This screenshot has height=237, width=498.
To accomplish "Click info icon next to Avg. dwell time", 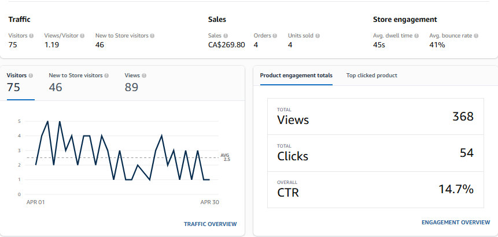I will 416,36.
